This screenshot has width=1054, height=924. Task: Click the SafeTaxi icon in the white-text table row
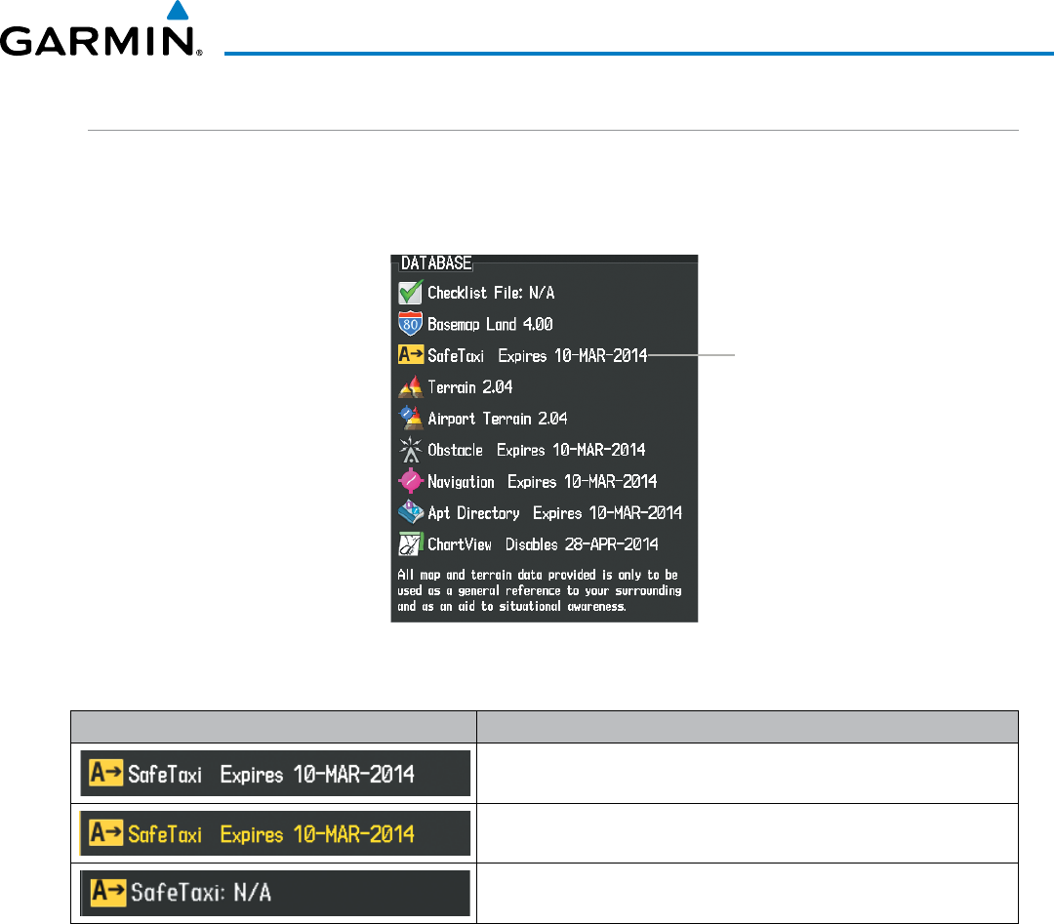(x=106, y=773)
